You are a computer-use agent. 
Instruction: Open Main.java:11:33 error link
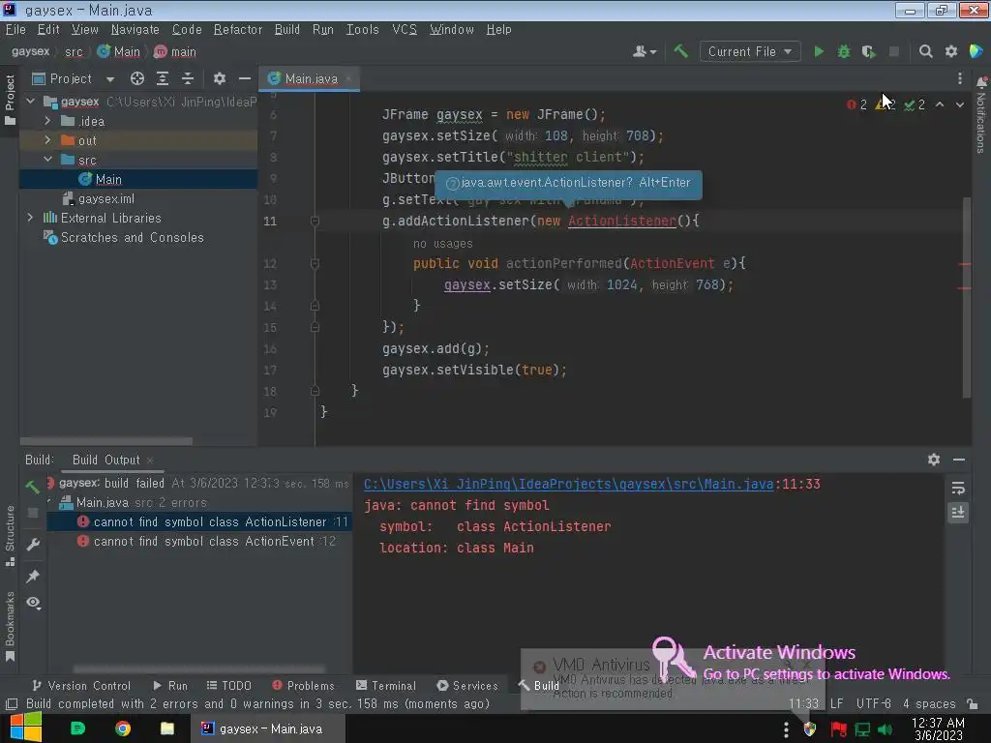point(569,484)
